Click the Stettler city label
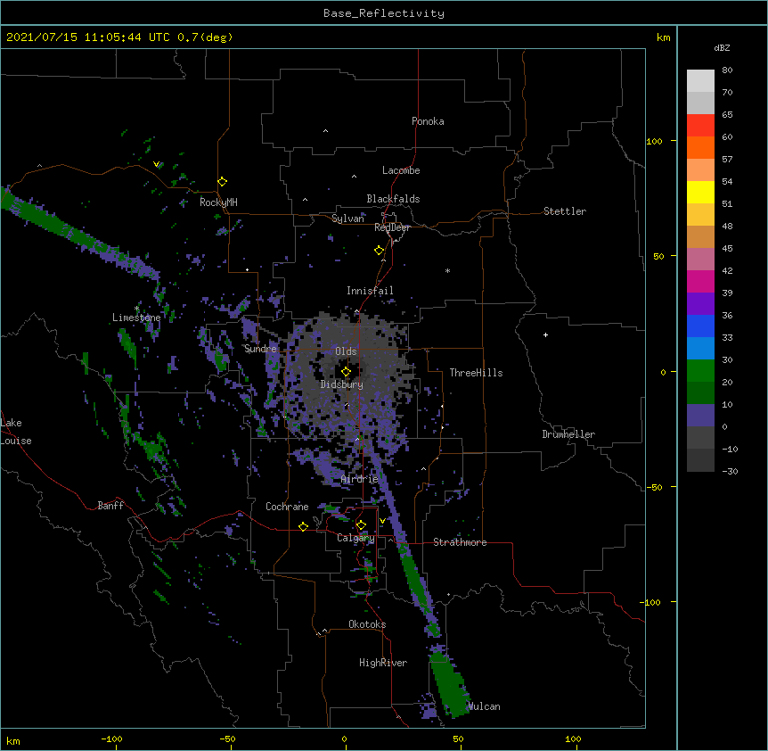 tap(564, 211)
